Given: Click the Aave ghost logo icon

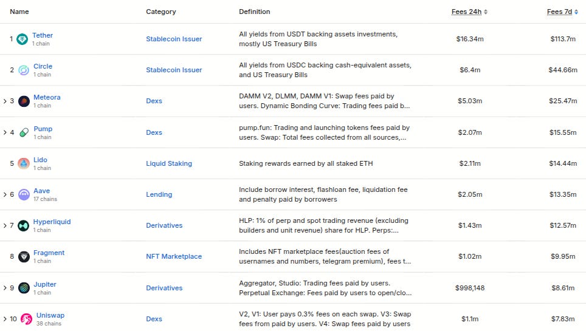Looking at the screenshot, I should pyautogui.click(x=24, y=194).
